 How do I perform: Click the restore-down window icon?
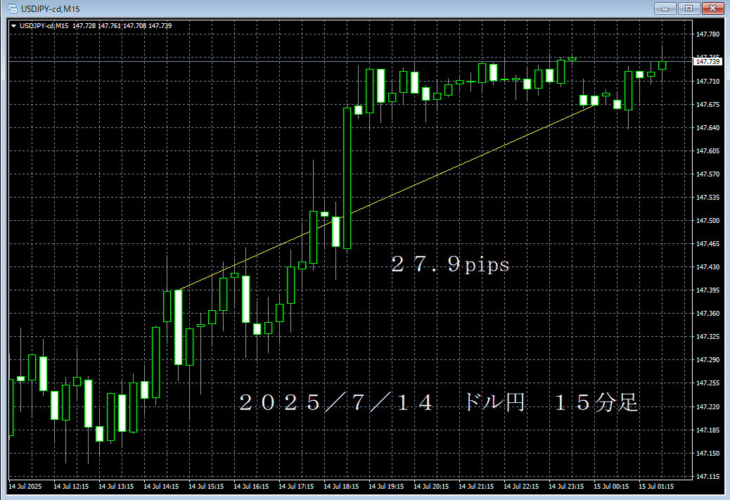point(689,8)
